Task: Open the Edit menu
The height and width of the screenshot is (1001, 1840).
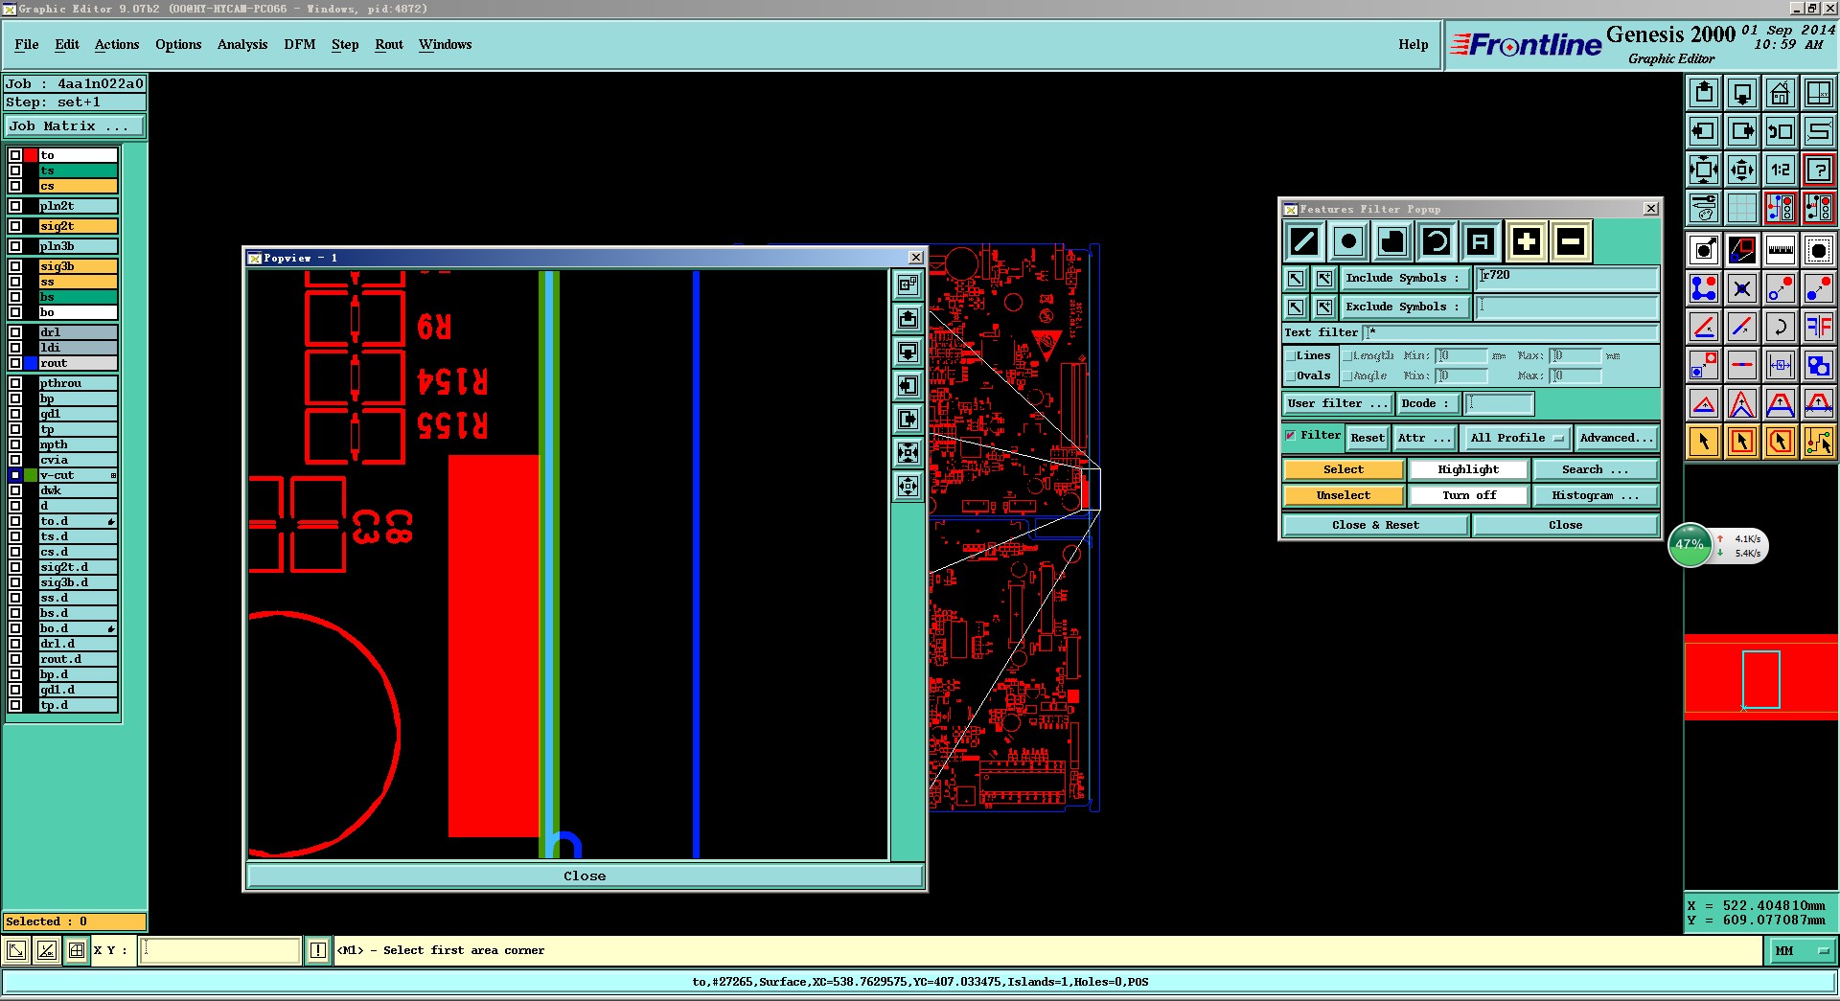Action: 67,45
